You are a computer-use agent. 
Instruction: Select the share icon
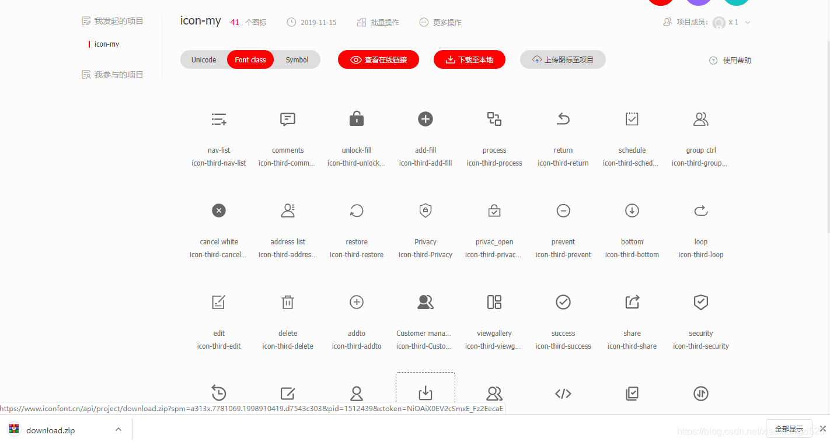[632, 302]
